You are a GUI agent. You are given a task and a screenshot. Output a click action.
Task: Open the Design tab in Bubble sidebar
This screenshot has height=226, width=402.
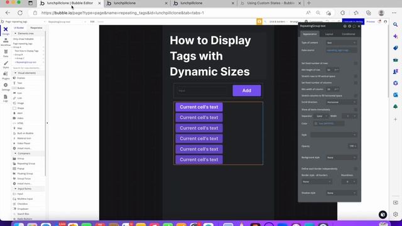pos(6,30)
